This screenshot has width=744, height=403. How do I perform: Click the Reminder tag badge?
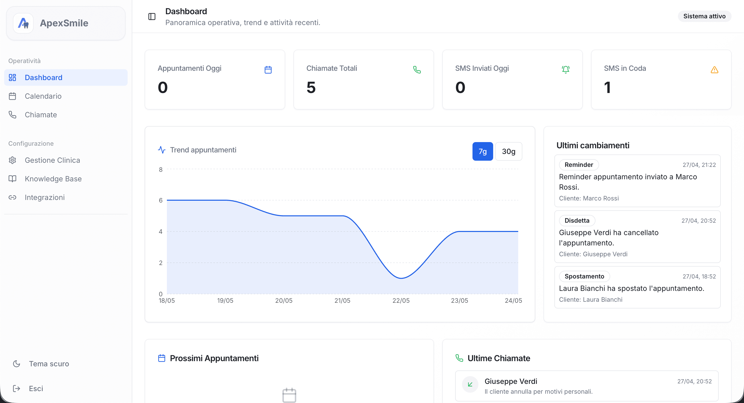coord(579,165)
